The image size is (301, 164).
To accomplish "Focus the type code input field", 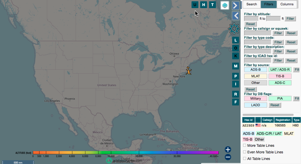I will point(258,42).
